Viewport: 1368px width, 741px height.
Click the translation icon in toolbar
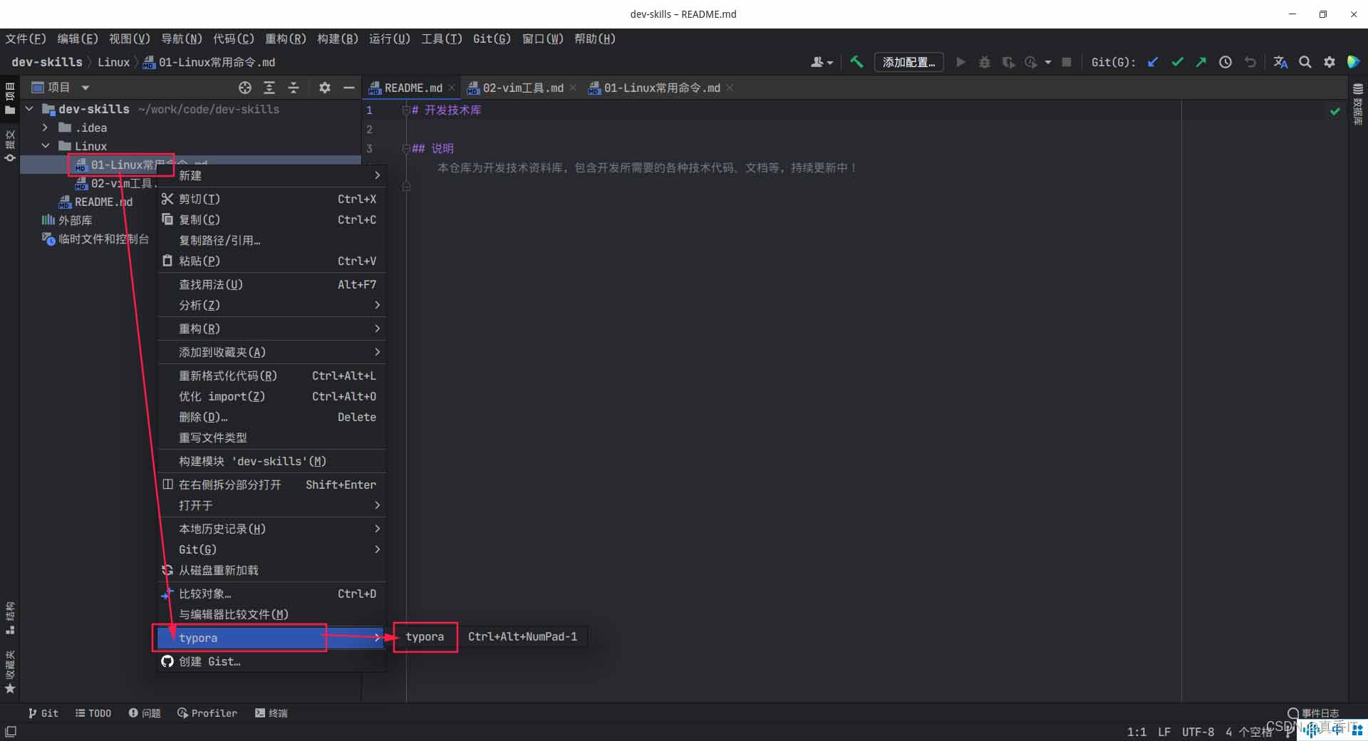point(1280,62)
